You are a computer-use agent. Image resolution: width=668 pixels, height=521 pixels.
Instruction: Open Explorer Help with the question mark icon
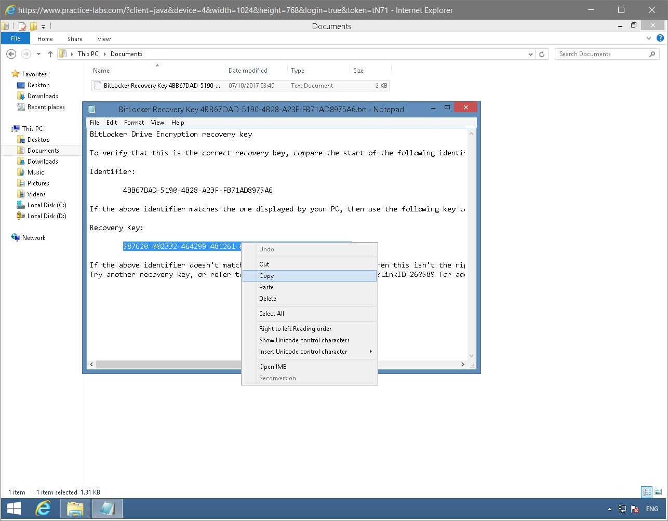pyautogui.click(x=661, y=38)
